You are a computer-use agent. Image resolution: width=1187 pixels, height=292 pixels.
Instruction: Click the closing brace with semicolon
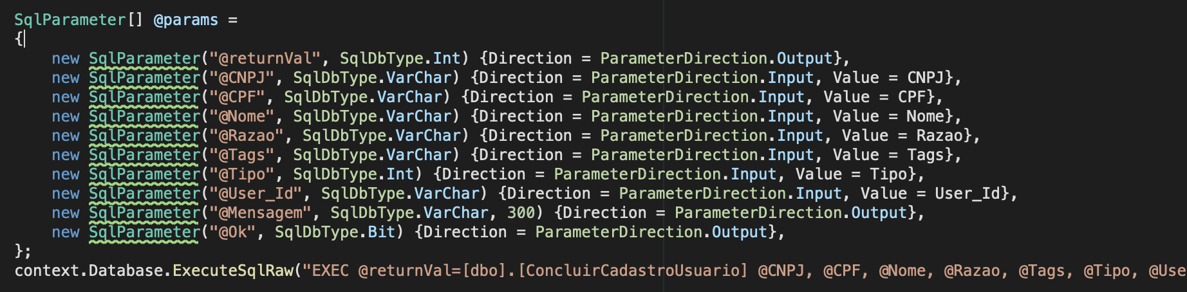pos(23,251)
